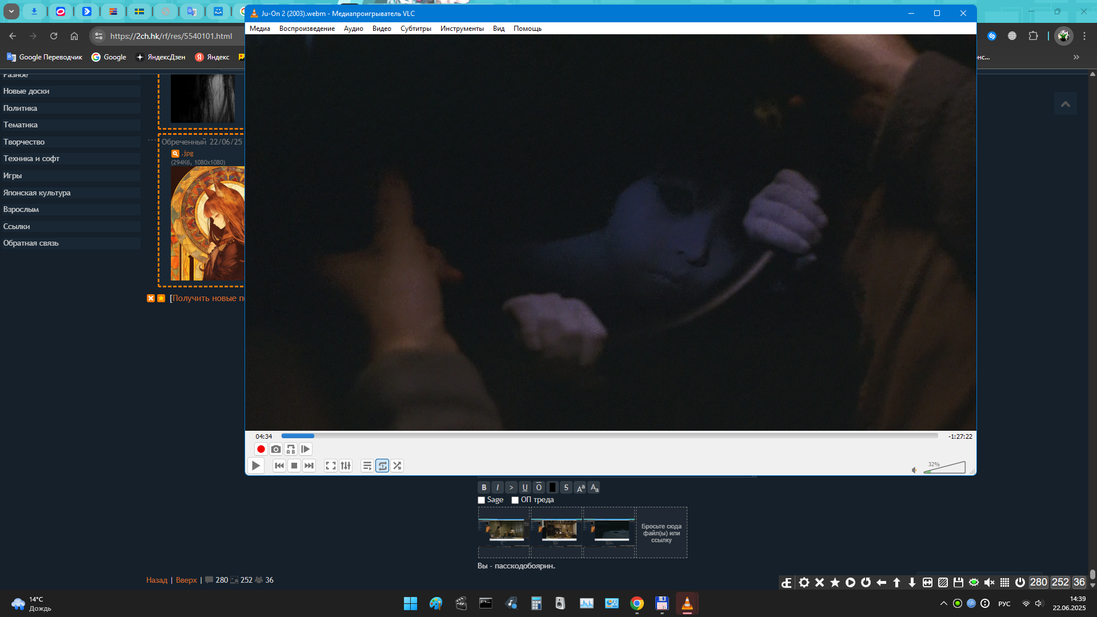Stop playback with the Stop button
This screenshot has width=1097, height=617.
click(x=294, y=466)
